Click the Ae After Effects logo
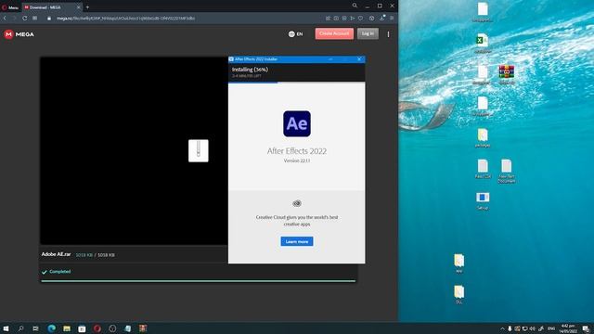 (x=297, y=123)
